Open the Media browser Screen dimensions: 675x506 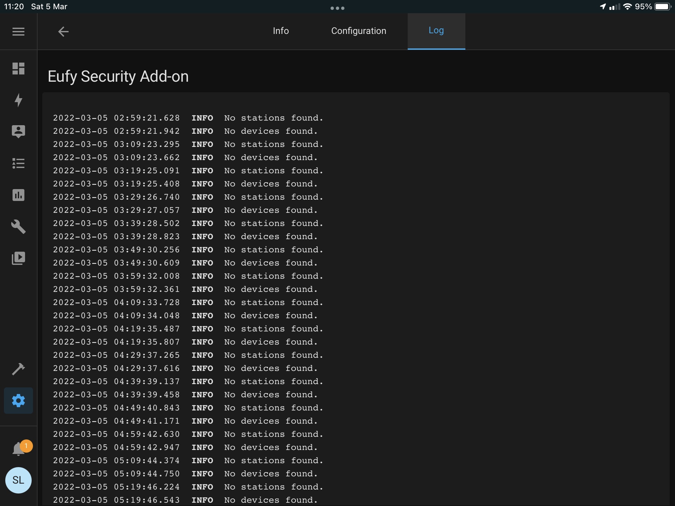pos(18,258)
